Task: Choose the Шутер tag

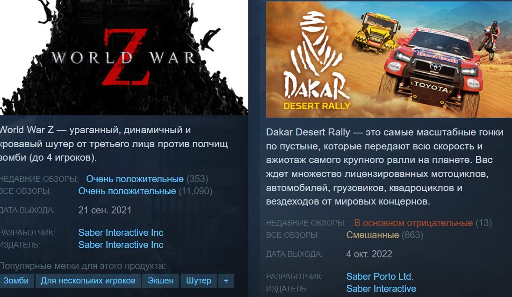Action: coord(199,281)
